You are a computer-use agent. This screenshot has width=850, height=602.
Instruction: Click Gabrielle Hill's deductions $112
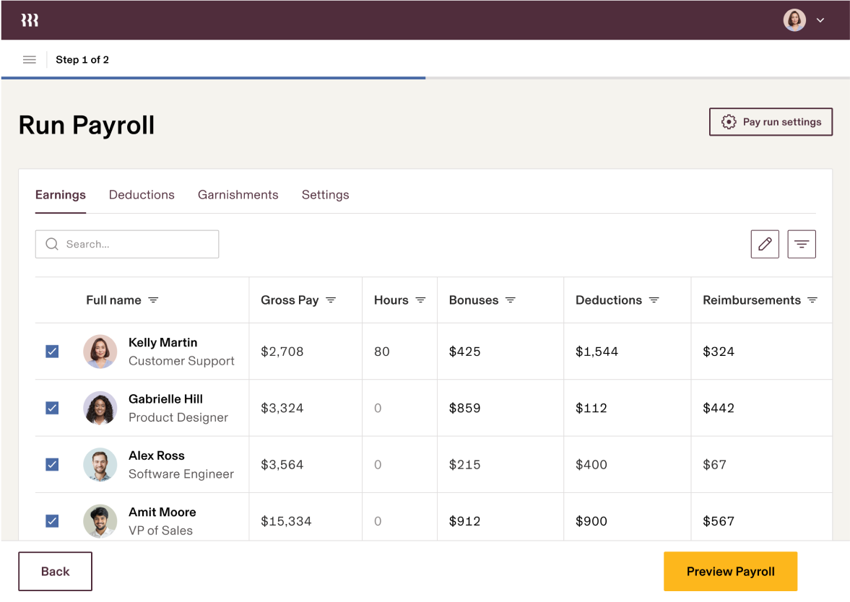click(591, 408)
